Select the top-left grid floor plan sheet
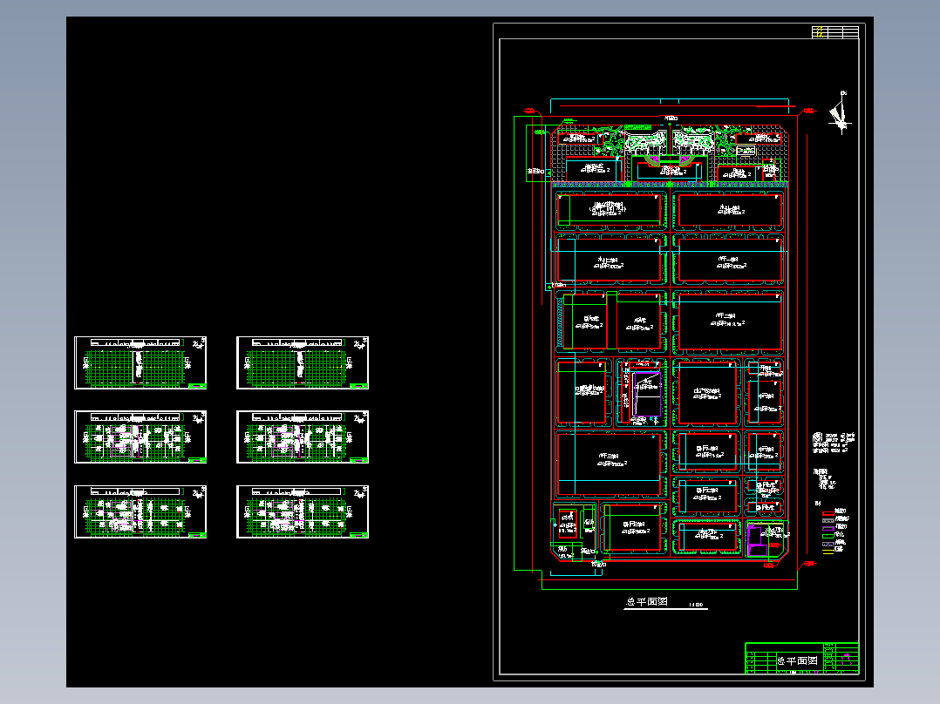The width and height of the screenshot is (940, 704). [x=140, y=362]
